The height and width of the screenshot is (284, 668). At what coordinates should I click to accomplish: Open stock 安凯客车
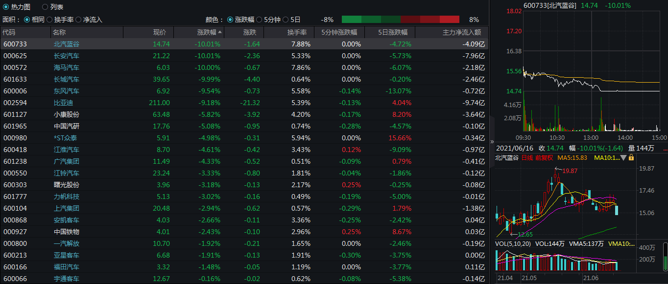click(67, 220)
